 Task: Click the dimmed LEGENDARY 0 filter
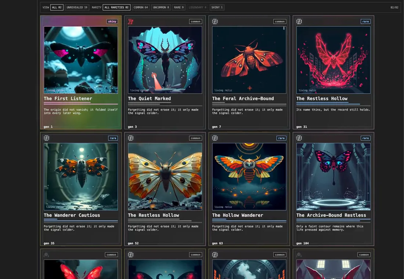[198, 7]
